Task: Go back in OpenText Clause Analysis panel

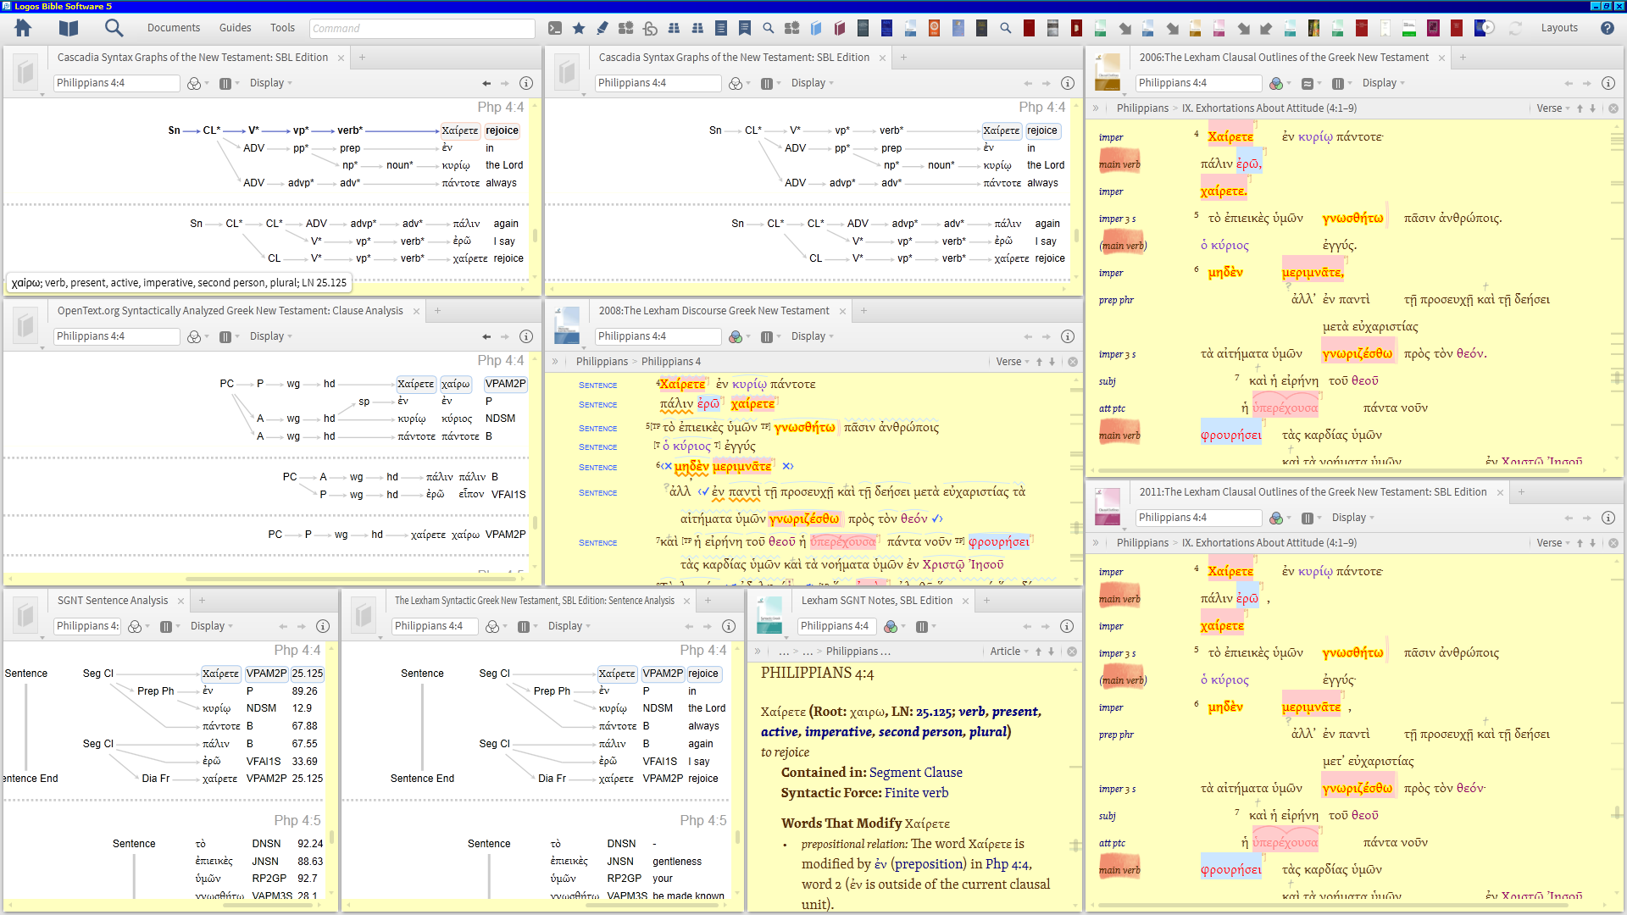Action: (x=486, y=336)
